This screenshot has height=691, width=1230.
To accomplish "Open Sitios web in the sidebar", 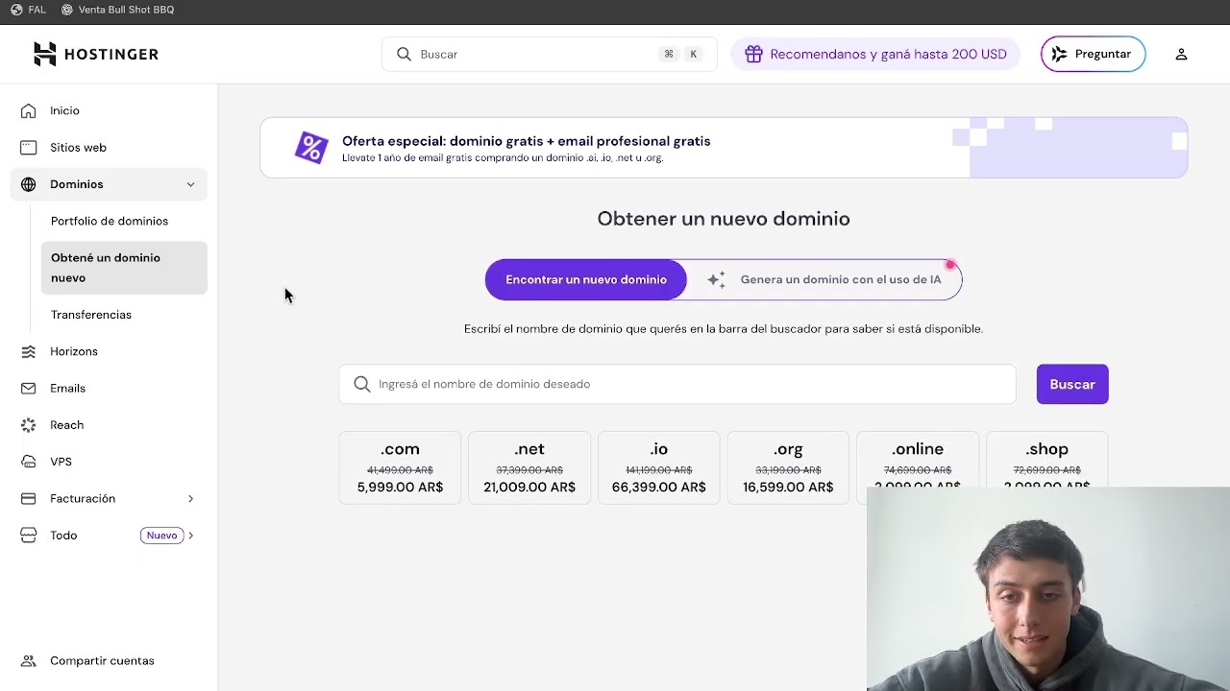I will click(x=109, y=148).
